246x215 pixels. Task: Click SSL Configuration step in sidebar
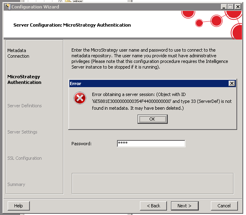click(x=25, y=158)
